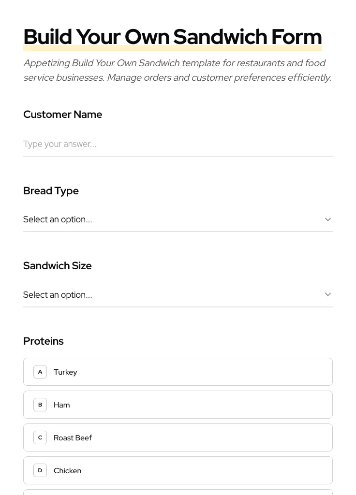Click the Bread Type placeholder text
The height and width of the screenshot is (495, 356).
[58, 219]
